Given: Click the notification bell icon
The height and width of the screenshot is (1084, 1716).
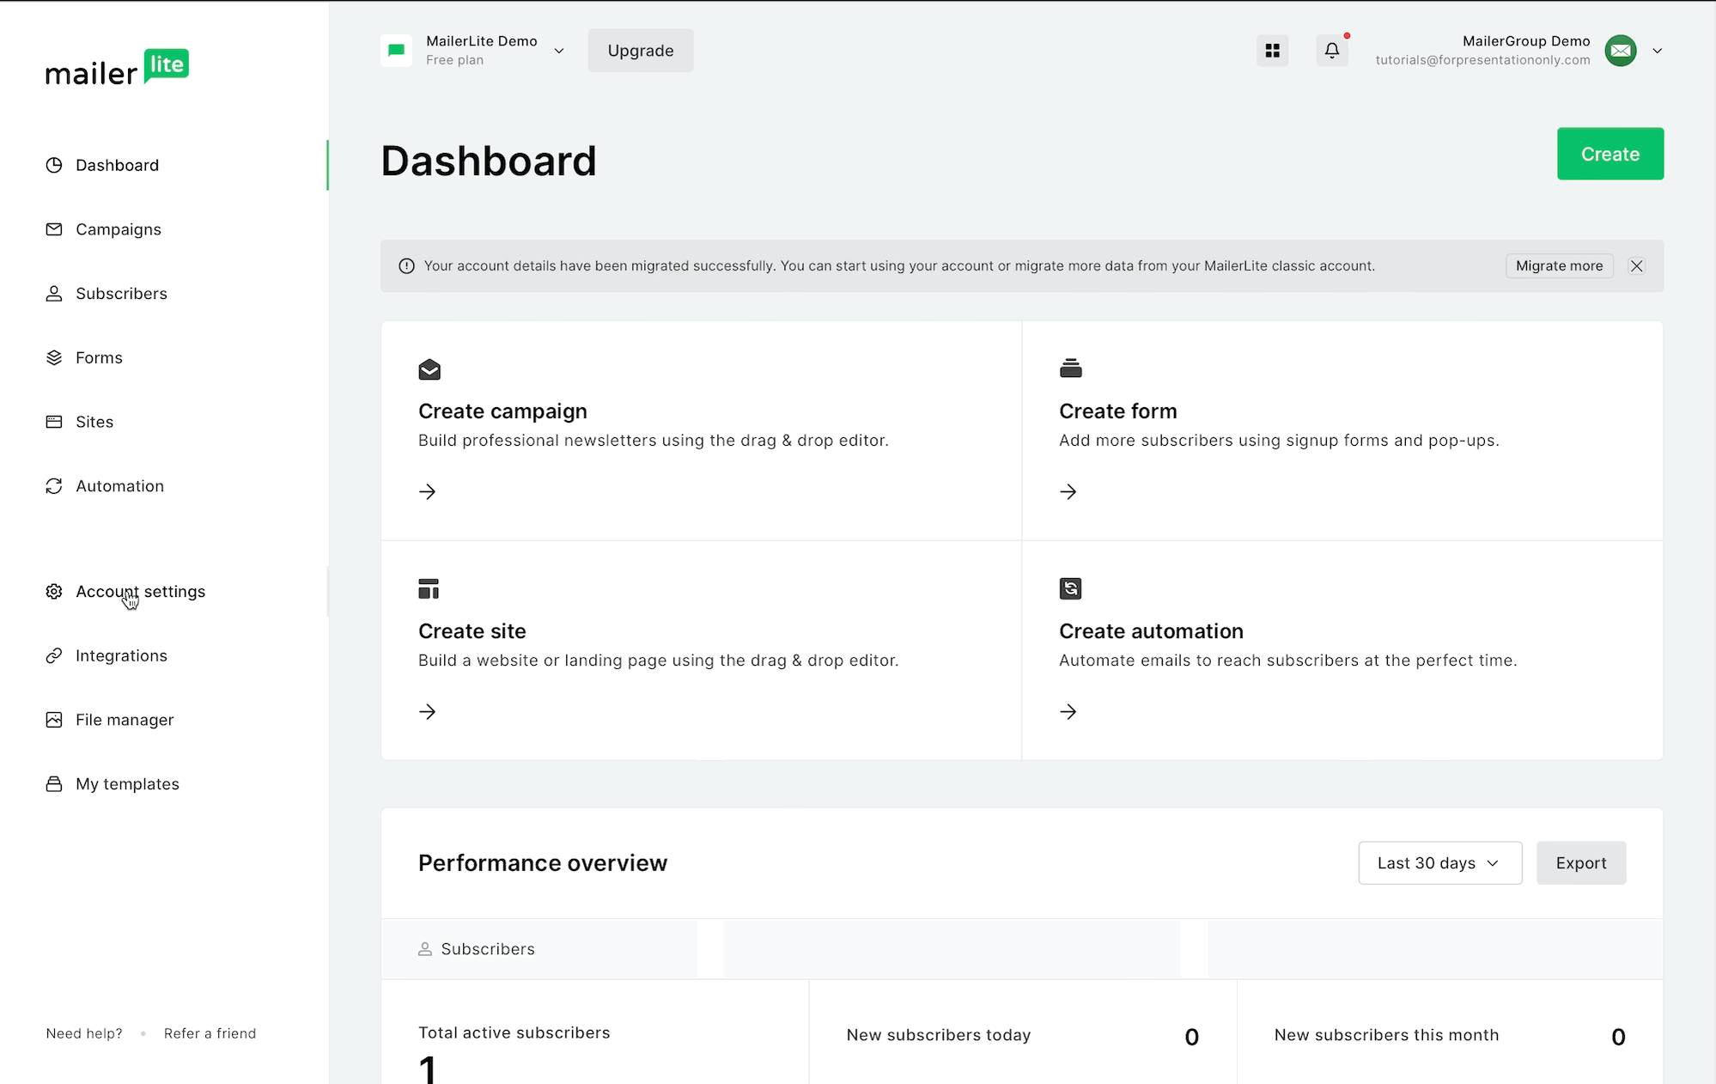Looking at the screenshot, I should 1331,51.
